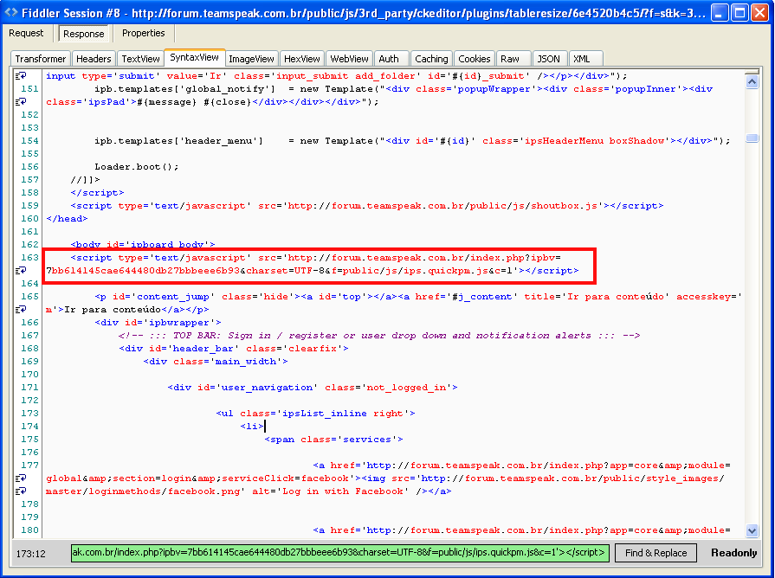
Task: Click the scrollbar up arrow
Action: click(752, 81)
